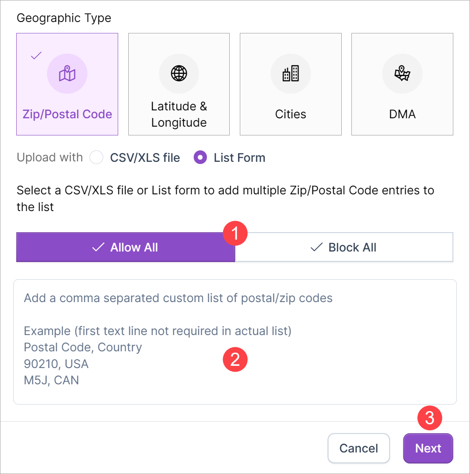This screenshot has height=474, width=470.
Task: Click the DMA map pin icon
Action: 402,73
